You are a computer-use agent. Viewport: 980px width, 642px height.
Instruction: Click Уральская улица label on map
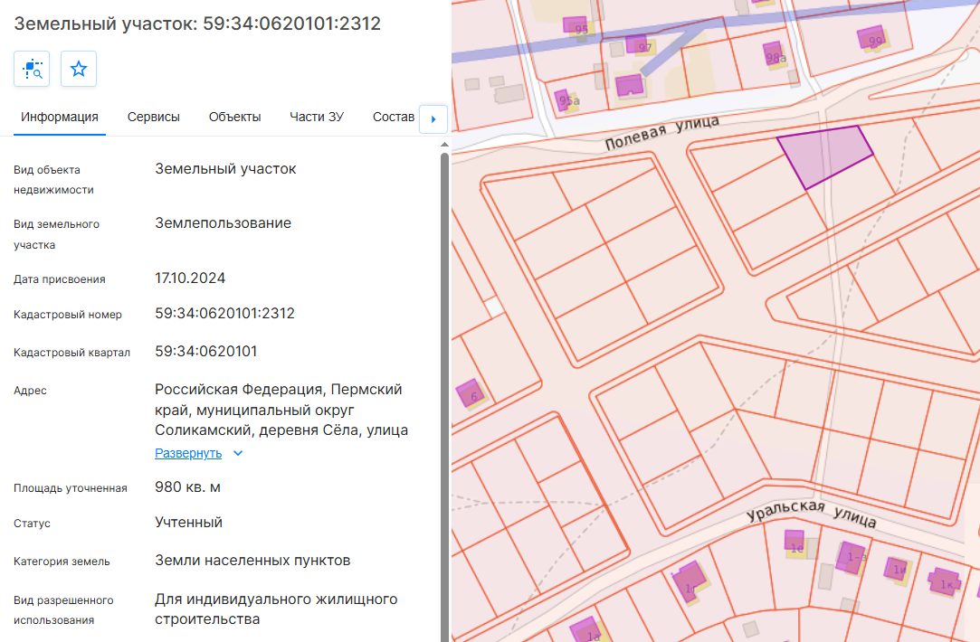click(x=812, y=513)
